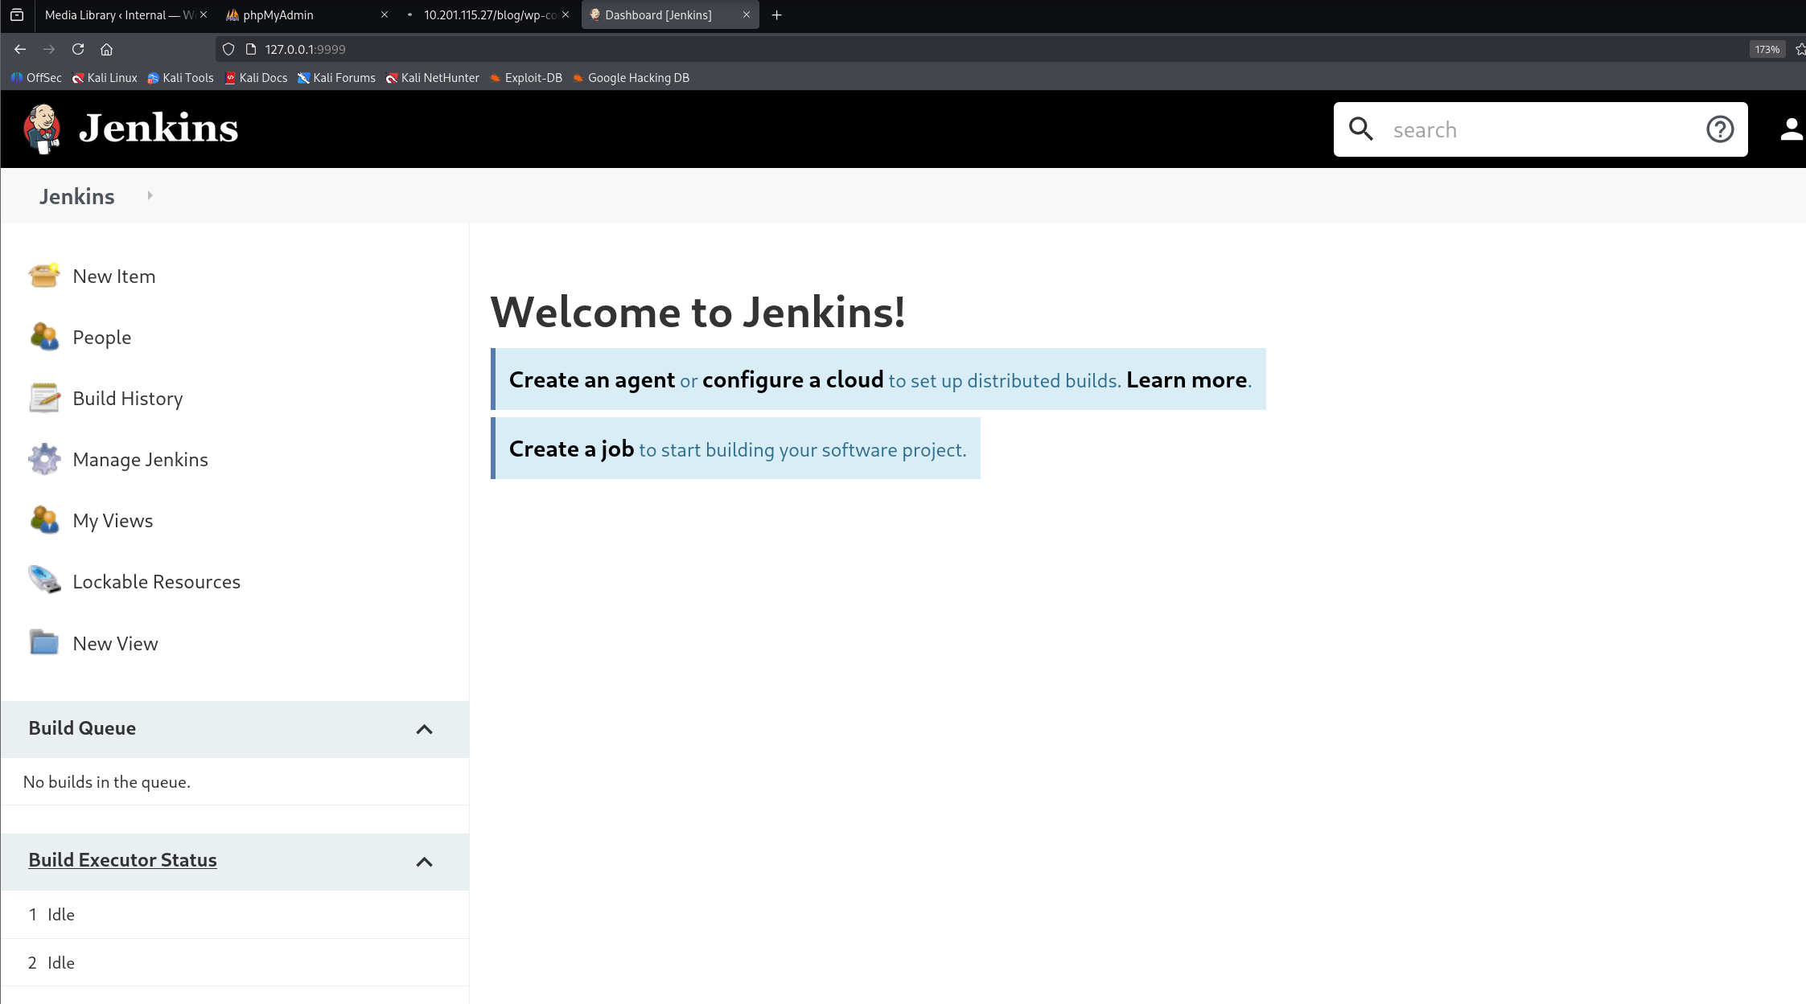Viewport: 1806px width, 1004px height.
Task: Bookmark this page with star icon
Action: point(1800,49)
